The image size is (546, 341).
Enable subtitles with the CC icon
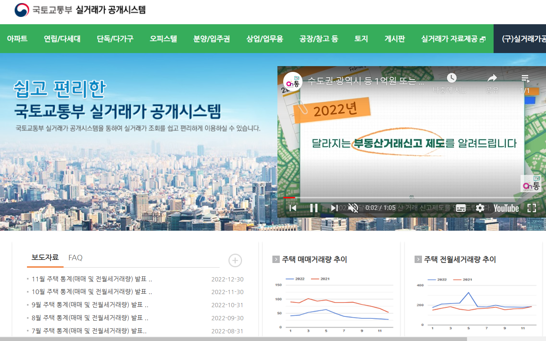tap(460, 208)
